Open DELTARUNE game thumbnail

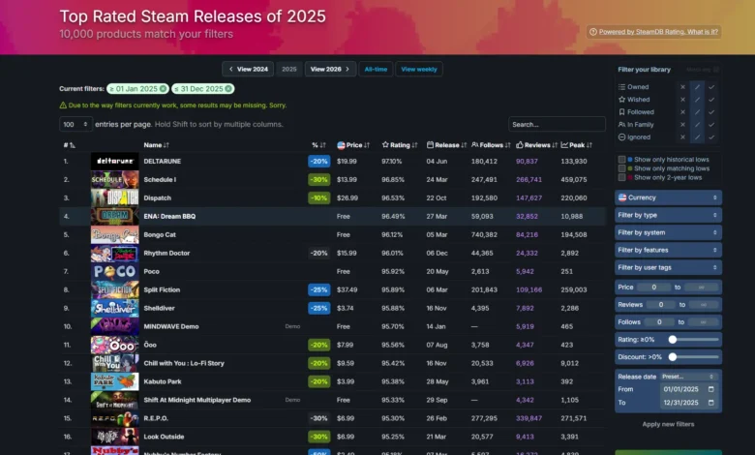tap(114, 162)
